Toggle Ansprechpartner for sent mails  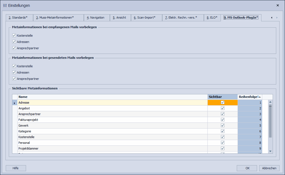point(14,79)
